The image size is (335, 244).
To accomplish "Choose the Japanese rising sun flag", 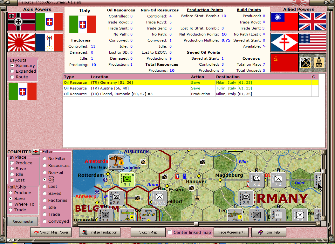I will tap(21, 43).
